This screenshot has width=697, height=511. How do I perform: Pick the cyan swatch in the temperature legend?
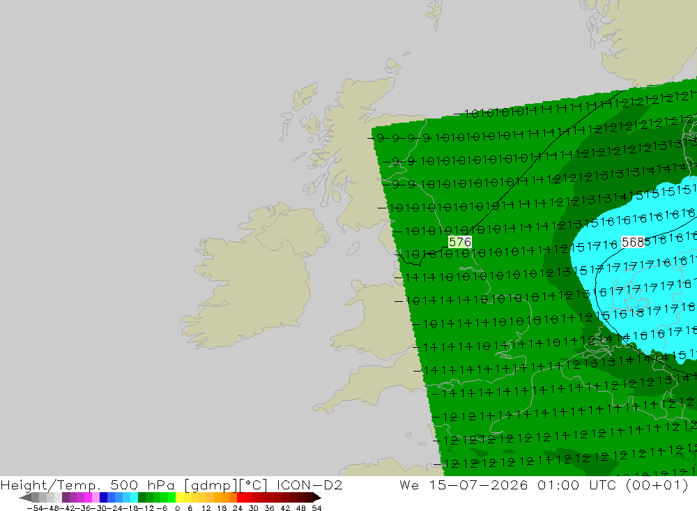tap(135, 498)
